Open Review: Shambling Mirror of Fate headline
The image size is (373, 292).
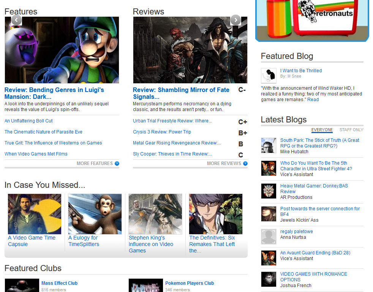[x=181, y=93]
